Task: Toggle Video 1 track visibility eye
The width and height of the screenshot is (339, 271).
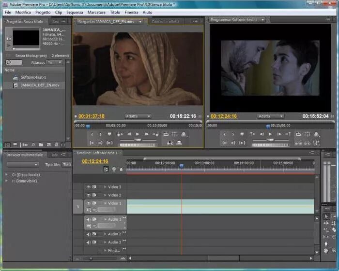Action: pyautogui.click(x=89, y=203)
